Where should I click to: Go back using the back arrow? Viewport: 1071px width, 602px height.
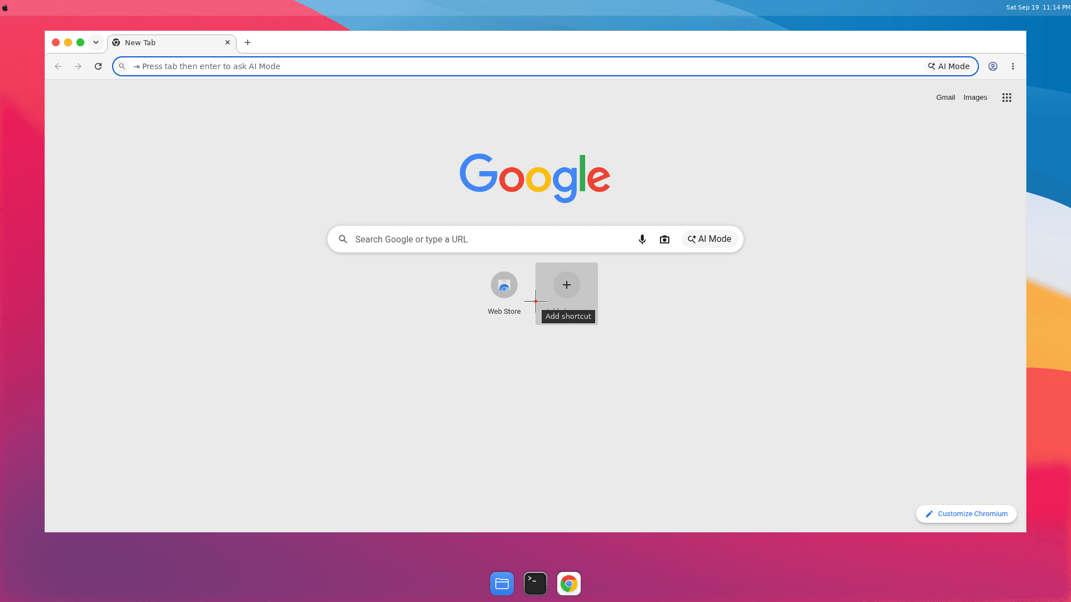pyautogui.click(x=58, y=66)
